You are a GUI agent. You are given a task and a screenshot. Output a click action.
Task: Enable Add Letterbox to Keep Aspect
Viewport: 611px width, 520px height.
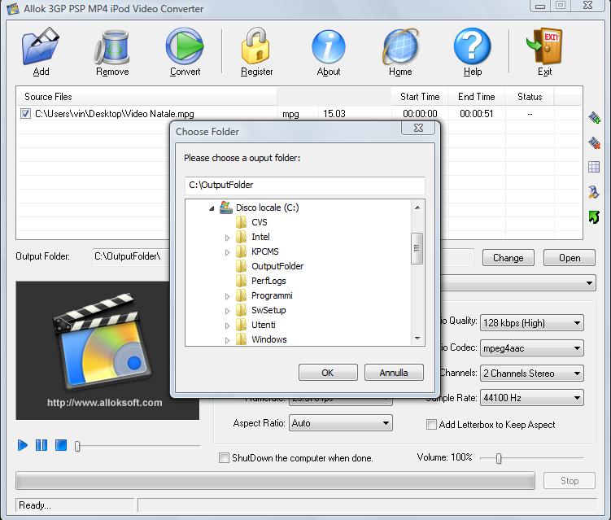click(431, 424)
